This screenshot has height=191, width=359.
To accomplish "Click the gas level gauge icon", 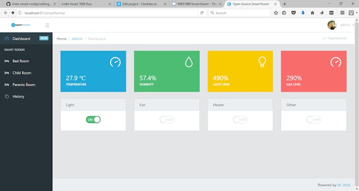I will tap(336, 62).
